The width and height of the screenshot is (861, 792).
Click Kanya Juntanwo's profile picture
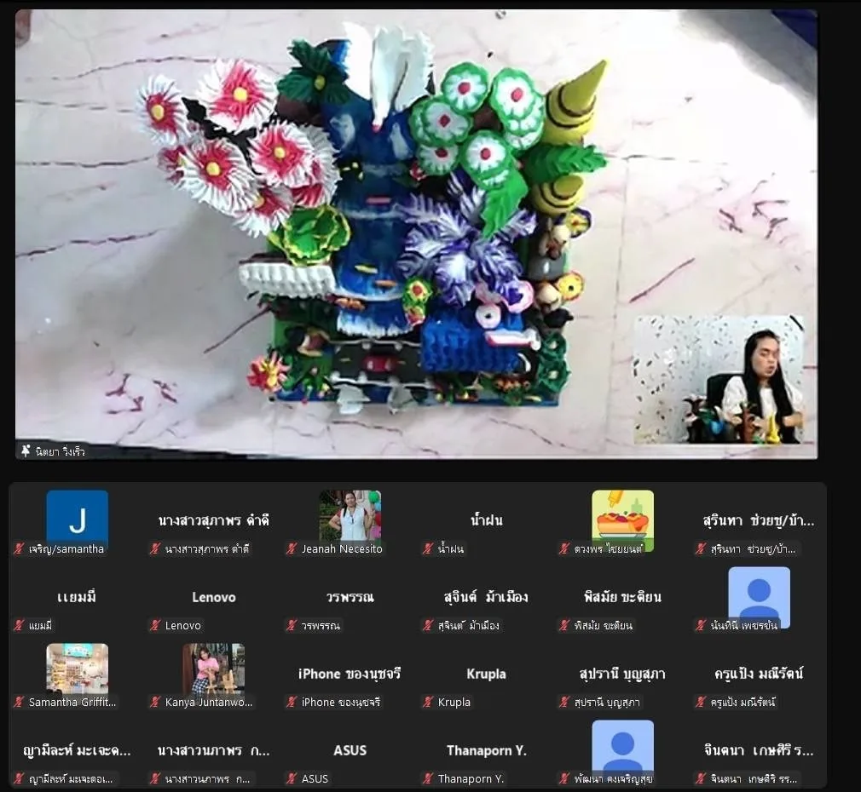coord(213,669)
